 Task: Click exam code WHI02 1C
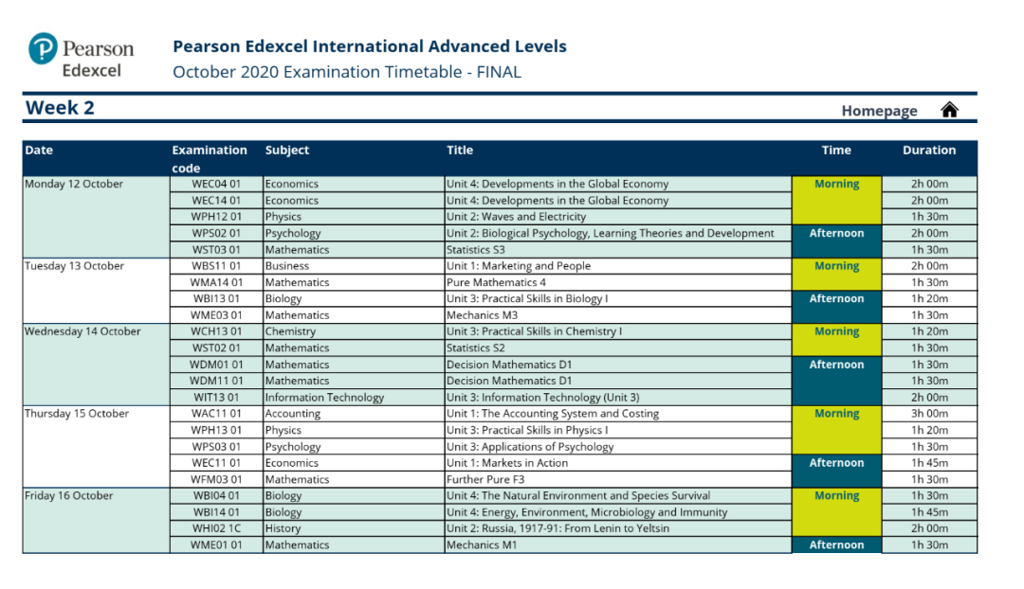point(216,528)
